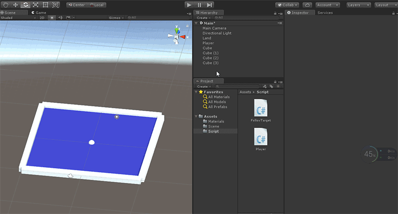This screenshot has width=398, height=214.
Task: Open the Shaded draw mode dropdown
Action: point(18,18)
